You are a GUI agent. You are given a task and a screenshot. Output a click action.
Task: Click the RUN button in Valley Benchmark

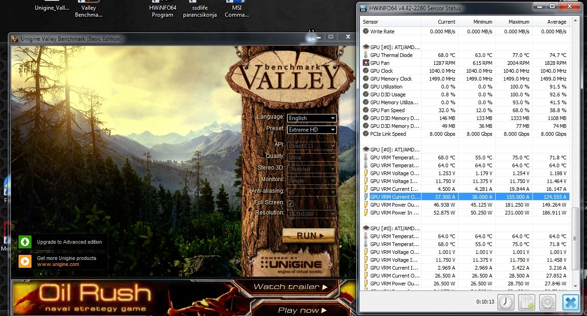[308, 235]
